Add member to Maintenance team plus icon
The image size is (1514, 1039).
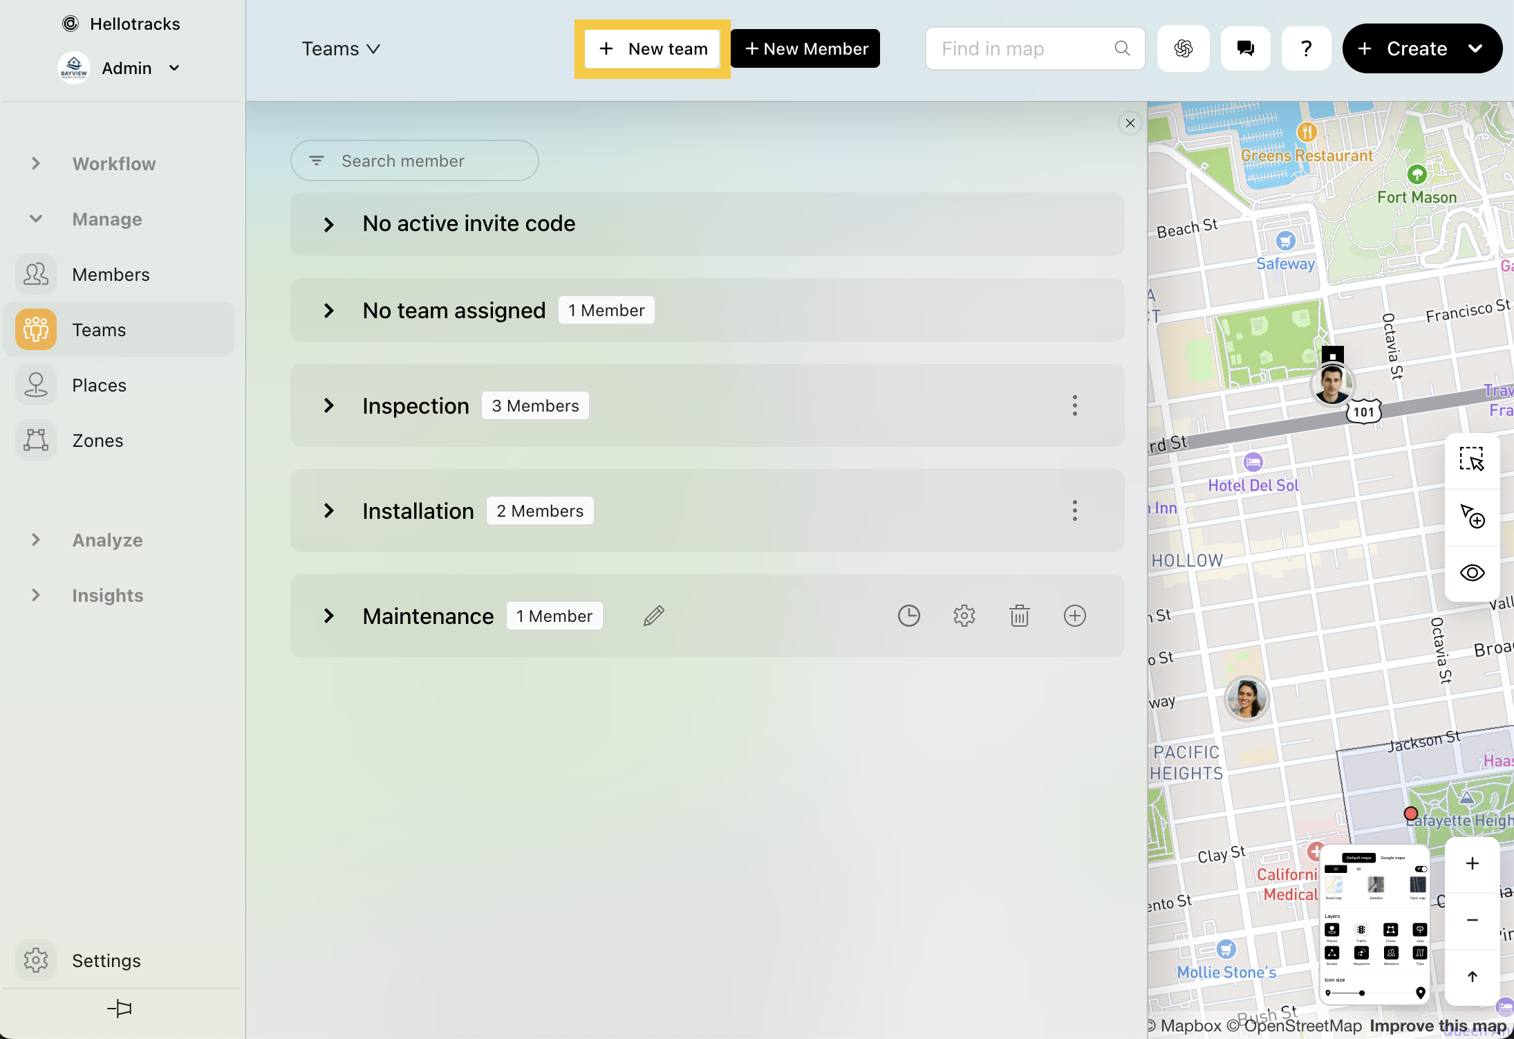click(x=1074, y=616)
